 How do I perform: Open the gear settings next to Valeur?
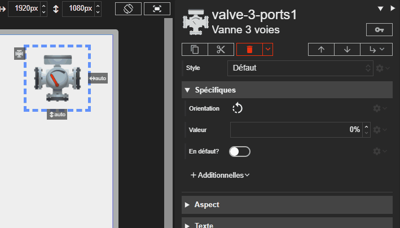380,130
